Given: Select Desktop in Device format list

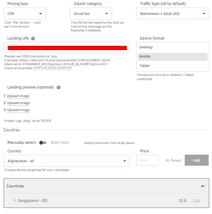Looking at the screenshot, I should 172,47.
